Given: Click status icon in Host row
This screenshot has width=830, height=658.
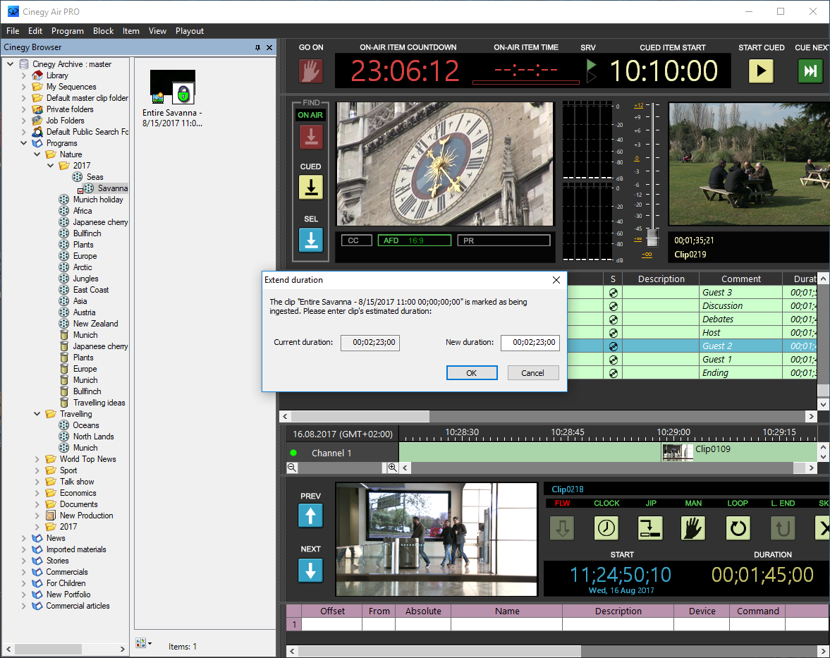Looking at the screenshot, I should (613, 333).
